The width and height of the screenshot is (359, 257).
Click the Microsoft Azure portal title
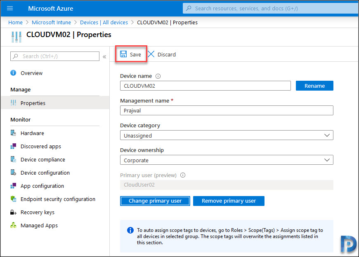[51, 9]
